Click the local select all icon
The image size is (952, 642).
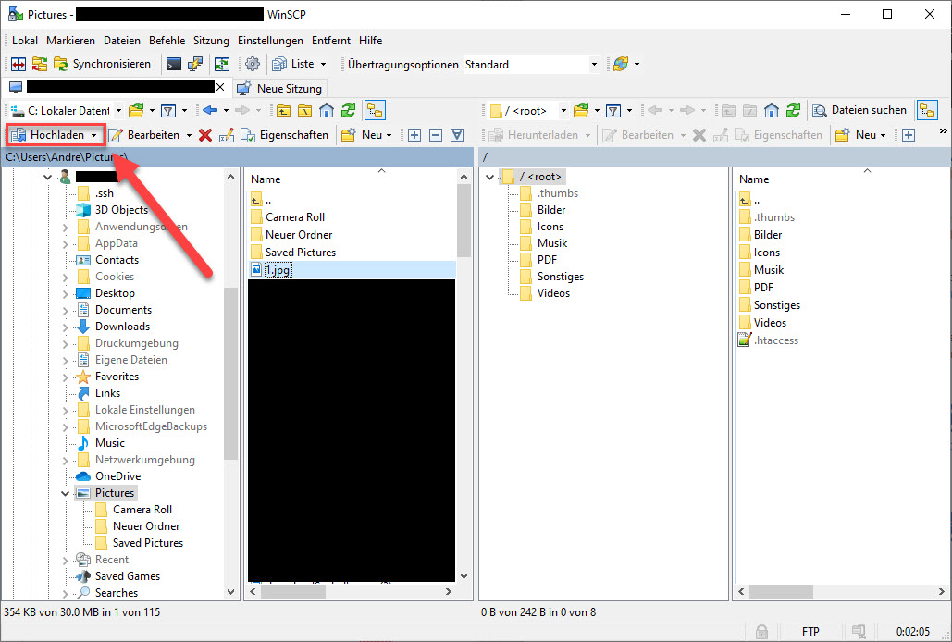click(457, 135)
